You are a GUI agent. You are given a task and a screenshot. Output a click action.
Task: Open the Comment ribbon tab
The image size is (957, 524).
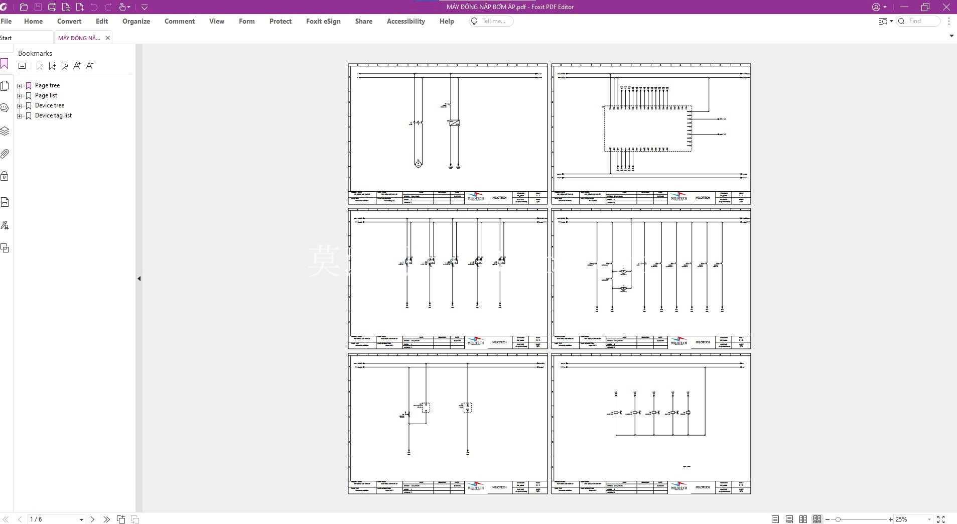coord(180,21)
